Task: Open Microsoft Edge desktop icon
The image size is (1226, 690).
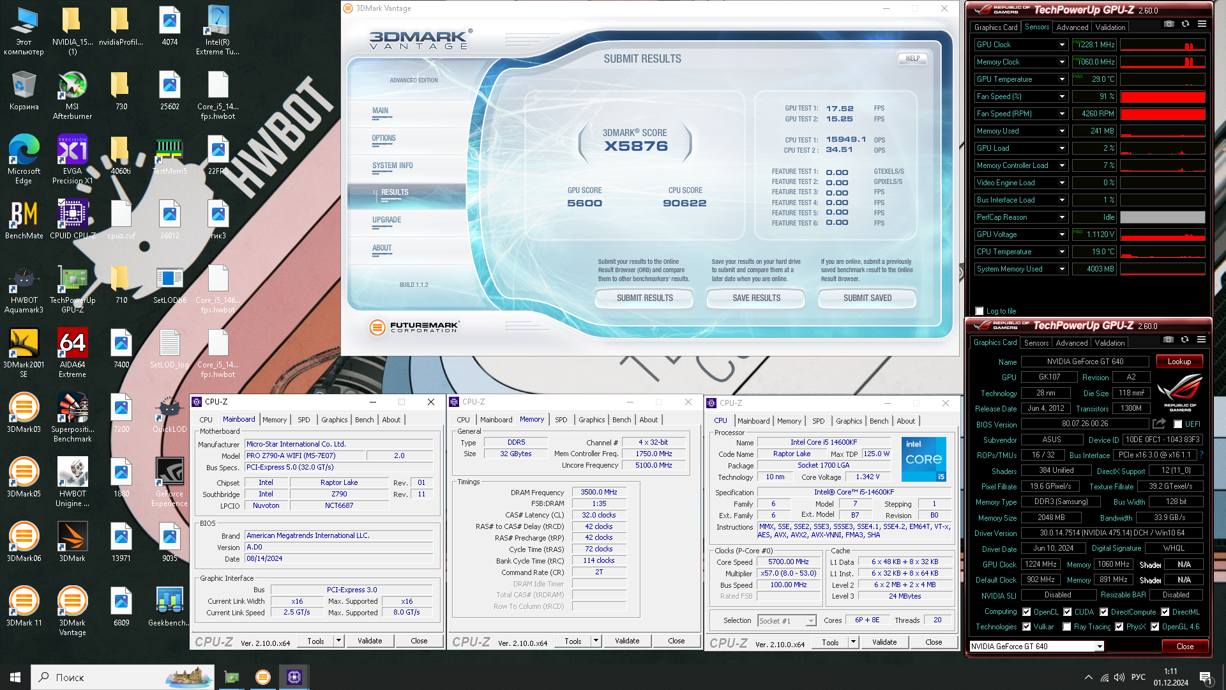Action: tap(24, 160)
